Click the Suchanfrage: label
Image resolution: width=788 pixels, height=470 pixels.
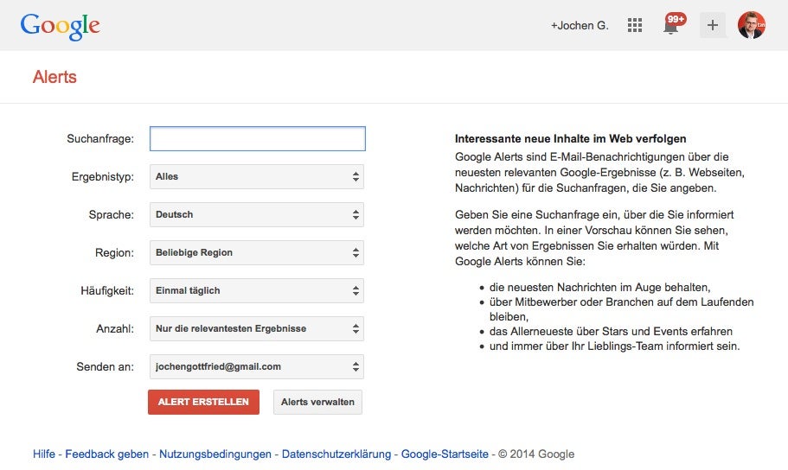tap(100, 138)
